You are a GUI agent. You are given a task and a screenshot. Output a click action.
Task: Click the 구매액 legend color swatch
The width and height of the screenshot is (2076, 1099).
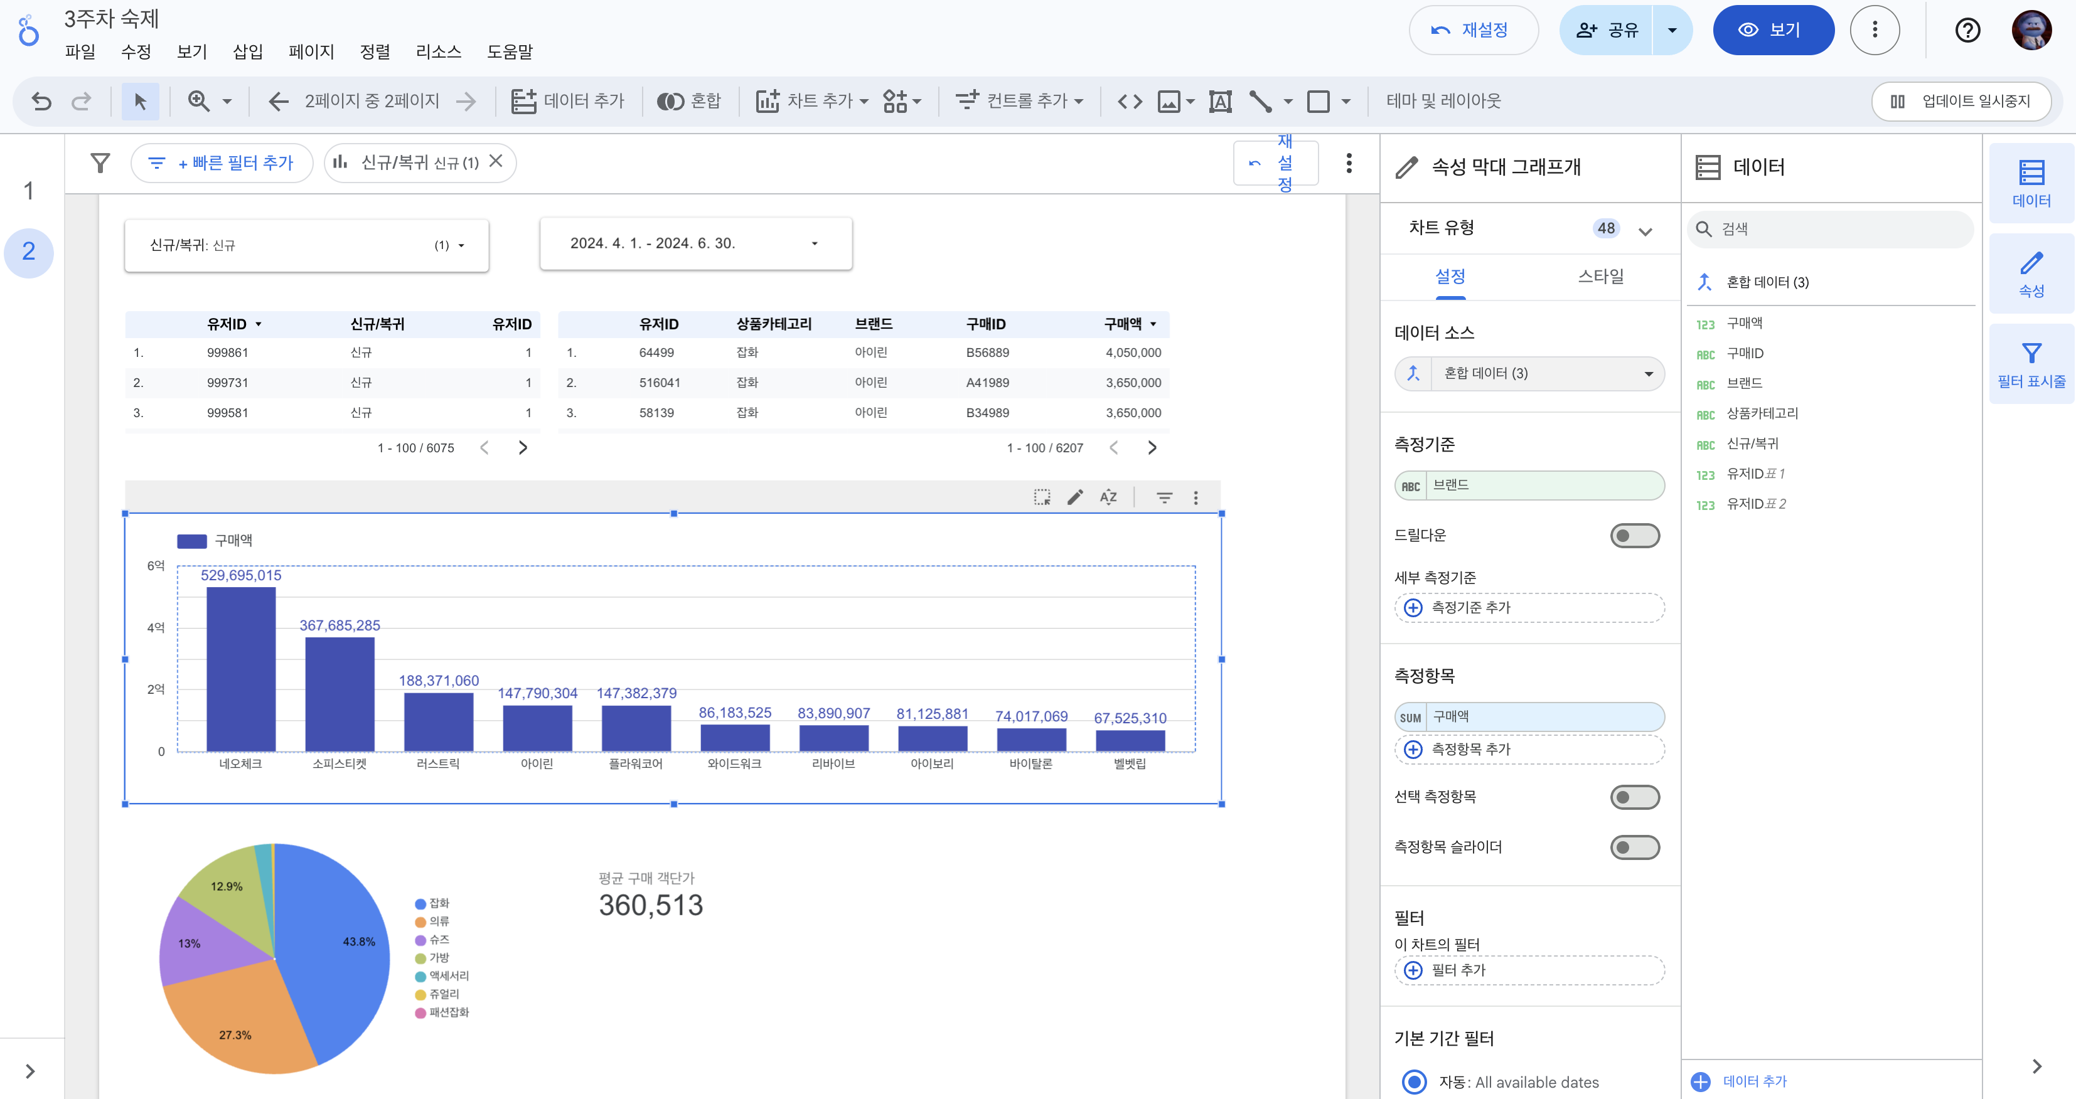[x=192, y=541]
